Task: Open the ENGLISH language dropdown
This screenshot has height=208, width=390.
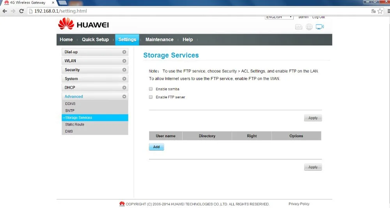Action: [279, 17]
